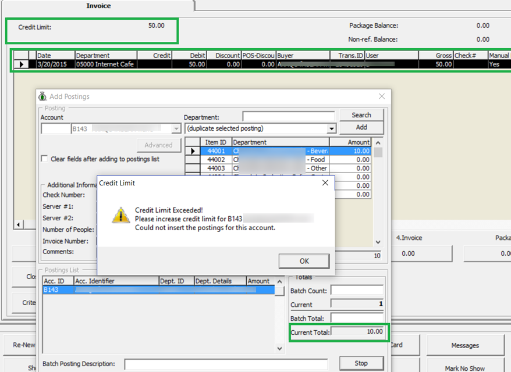511x372 pixels.
Task: Click the Date column header
Action: [55, 55]
